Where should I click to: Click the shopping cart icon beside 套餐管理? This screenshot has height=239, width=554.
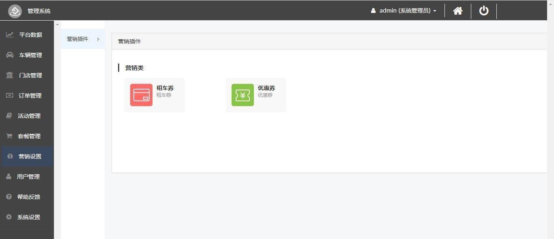9,136
